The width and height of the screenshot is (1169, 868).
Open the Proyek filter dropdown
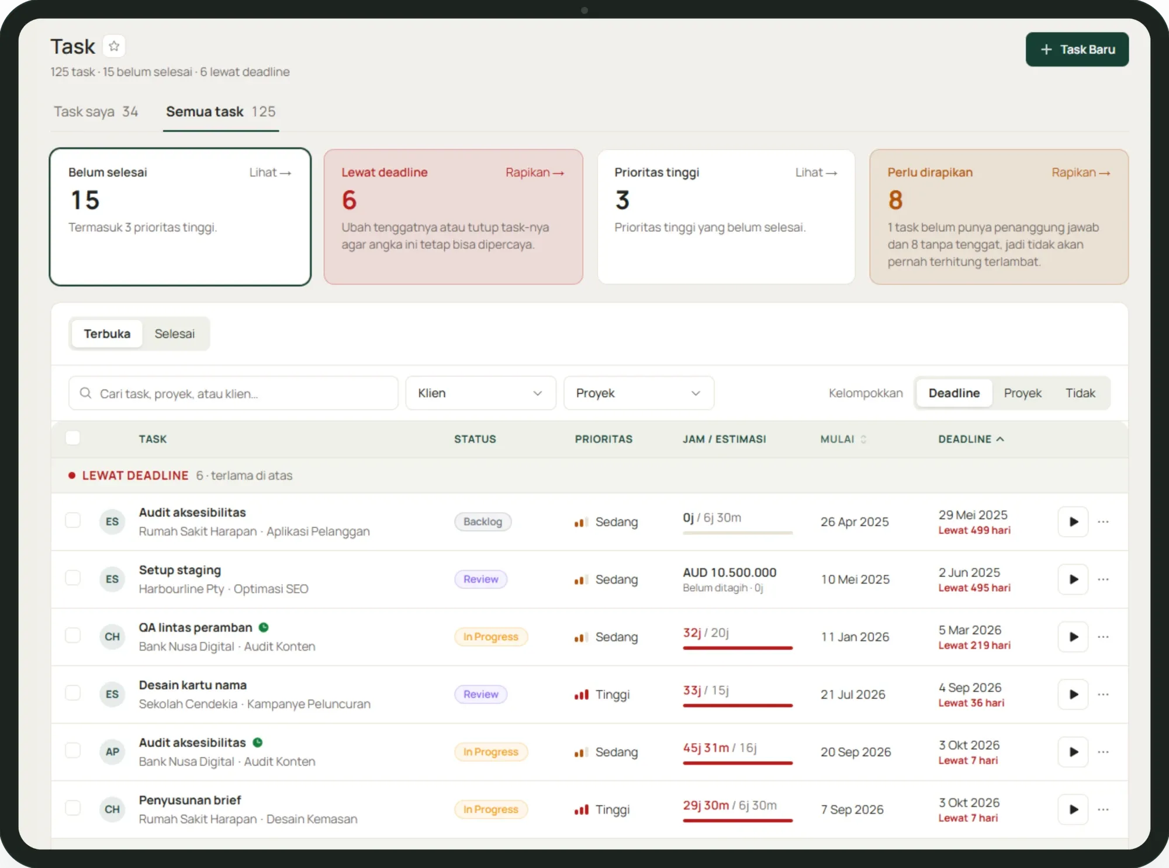[x=638, y=393]
